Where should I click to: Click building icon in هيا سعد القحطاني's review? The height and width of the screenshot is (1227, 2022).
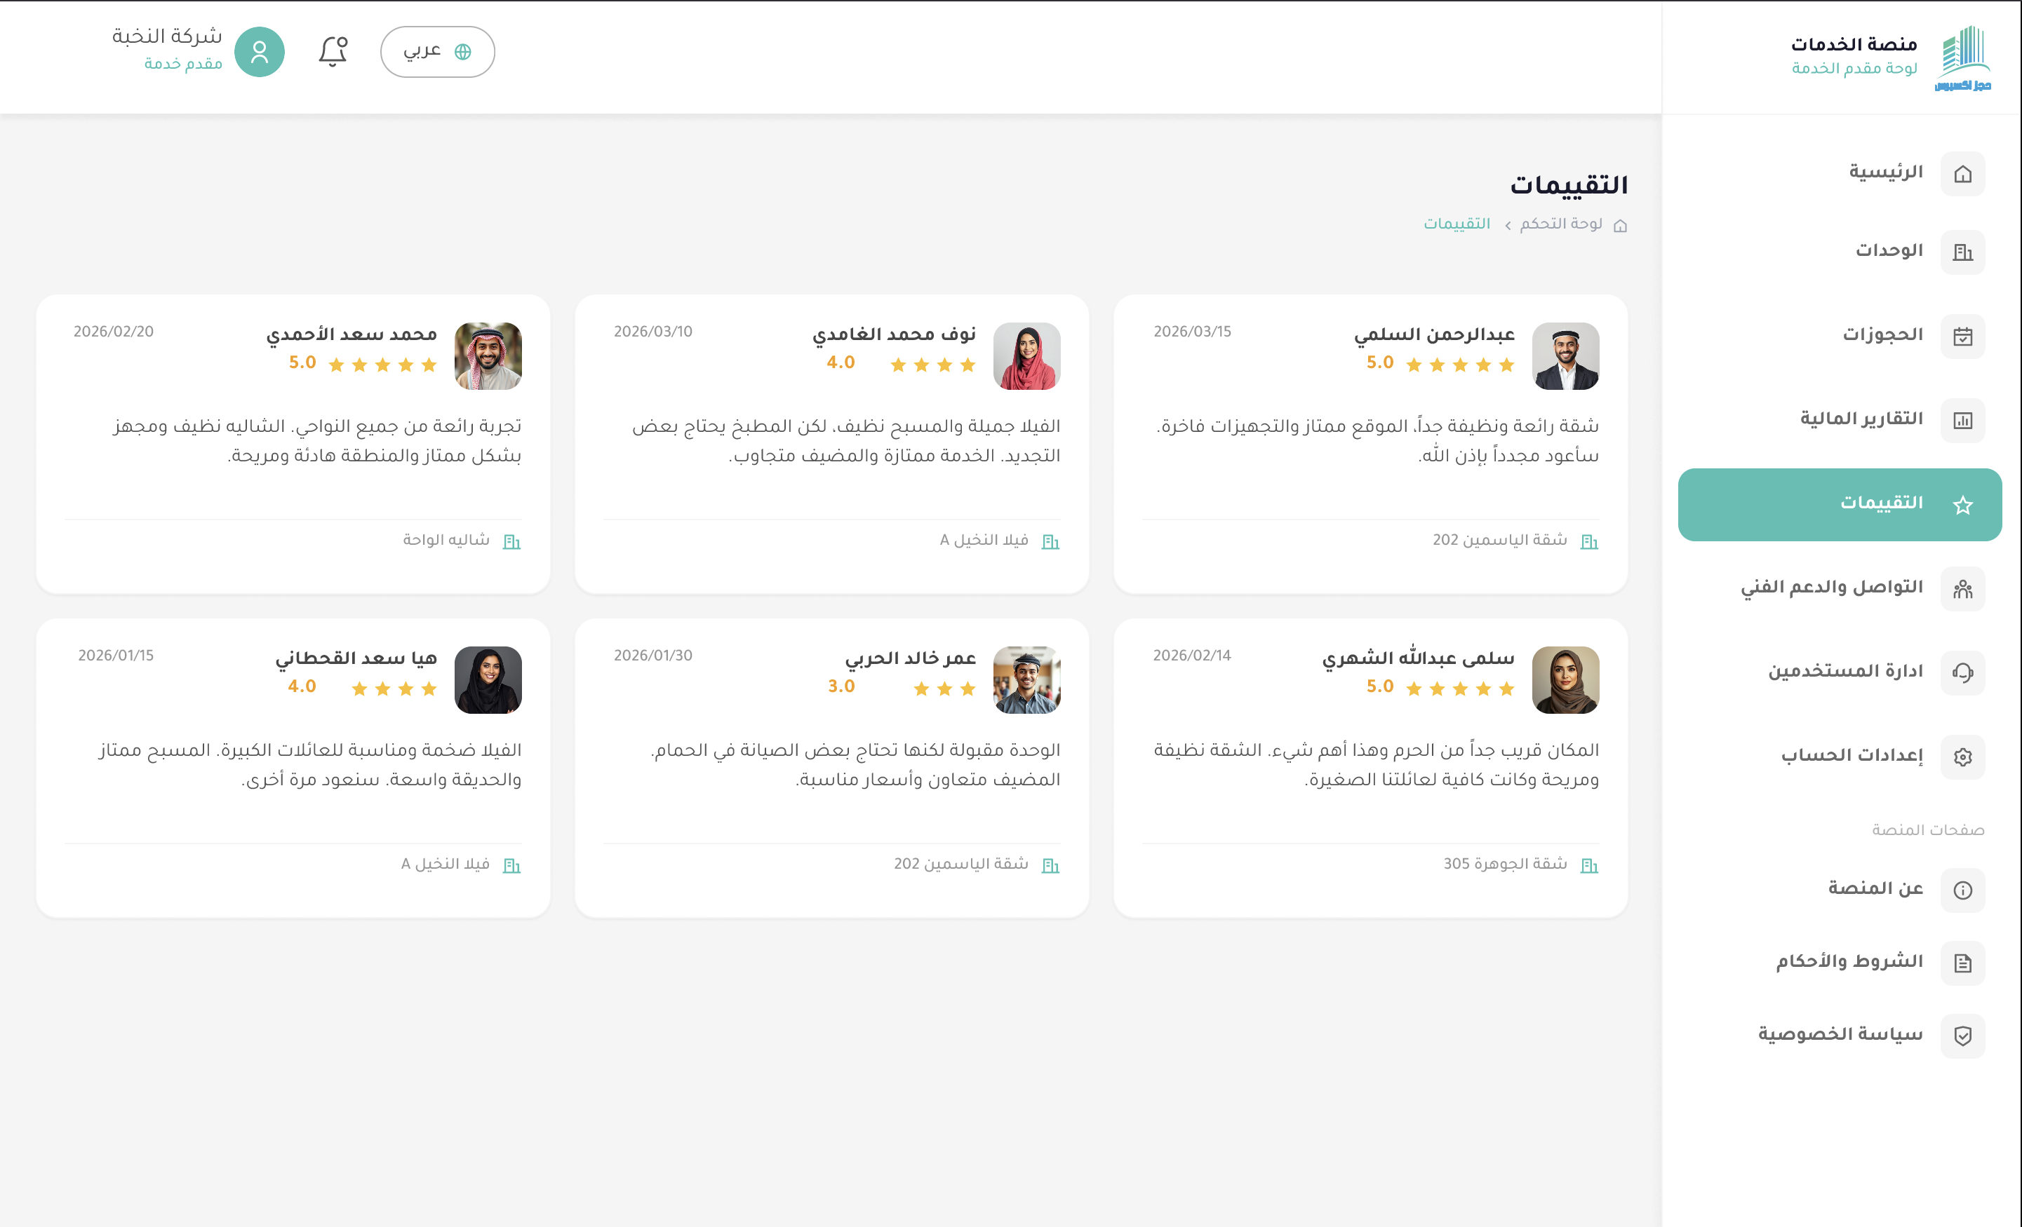511,865
